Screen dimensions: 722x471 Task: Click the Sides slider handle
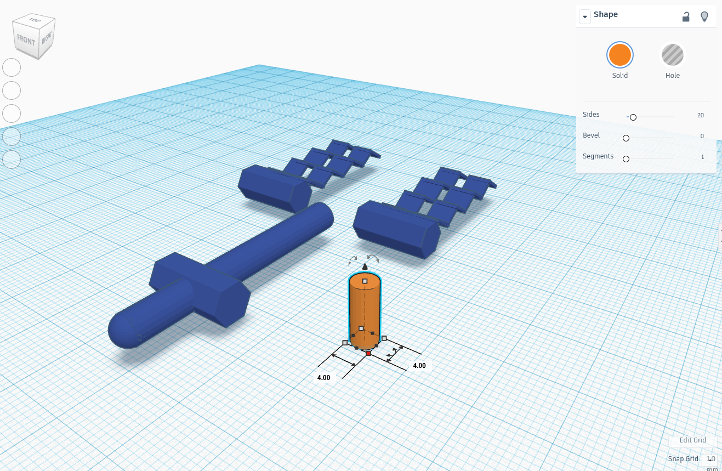pos(633,117)
